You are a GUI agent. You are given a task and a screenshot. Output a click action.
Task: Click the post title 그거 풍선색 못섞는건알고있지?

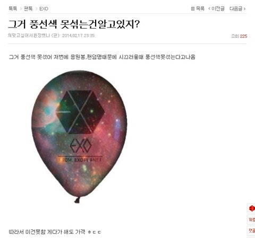pyautogui.click(x=74, y=24)
